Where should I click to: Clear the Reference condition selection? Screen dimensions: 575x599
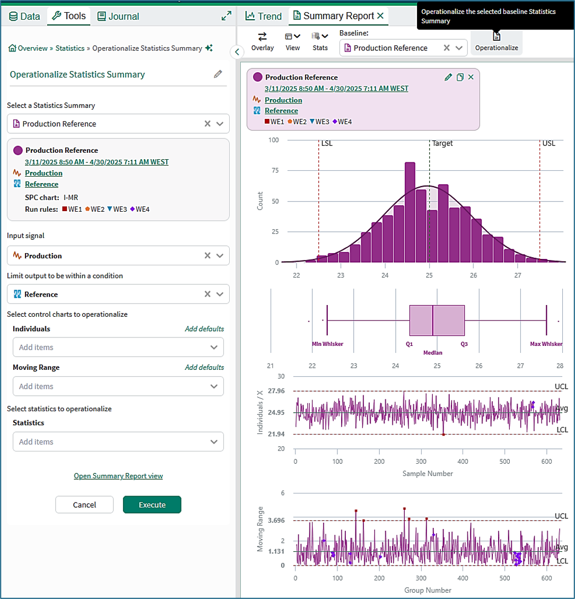tap(207, 294)
